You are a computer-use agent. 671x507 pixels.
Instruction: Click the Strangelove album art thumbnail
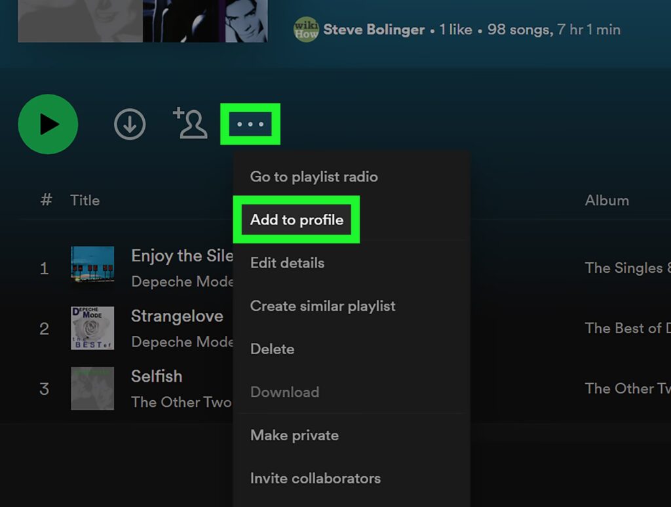92,328
